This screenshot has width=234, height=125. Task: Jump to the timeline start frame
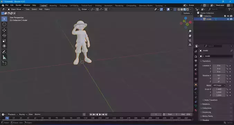(91, 114)
